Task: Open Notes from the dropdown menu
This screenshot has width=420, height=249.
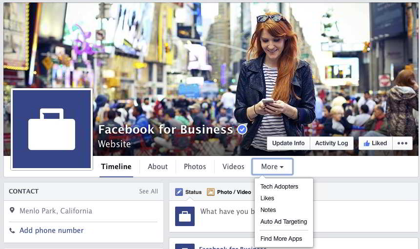Action: [268, 210]
